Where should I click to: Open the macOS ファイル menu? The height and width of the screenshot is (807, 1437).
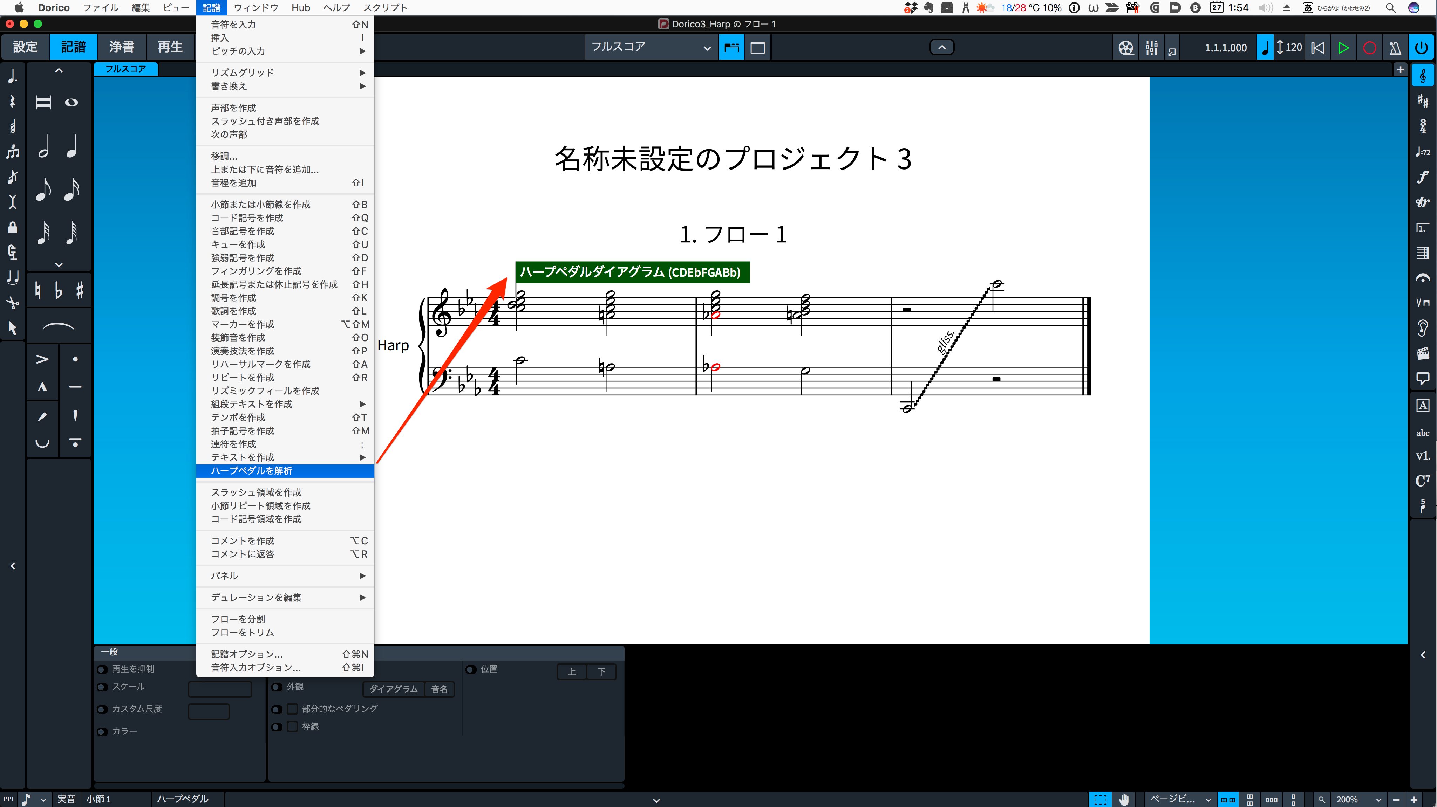[100, 8]
